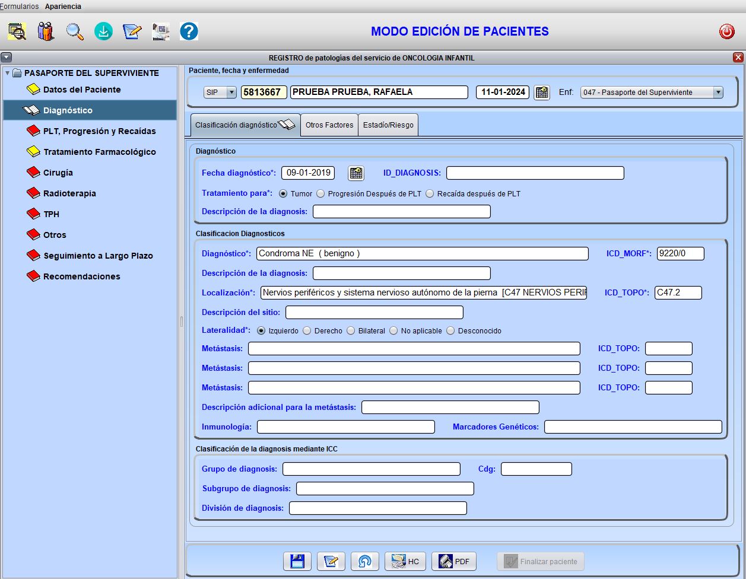Open the SIP identifier type dropdown

(x=231, y=93)
